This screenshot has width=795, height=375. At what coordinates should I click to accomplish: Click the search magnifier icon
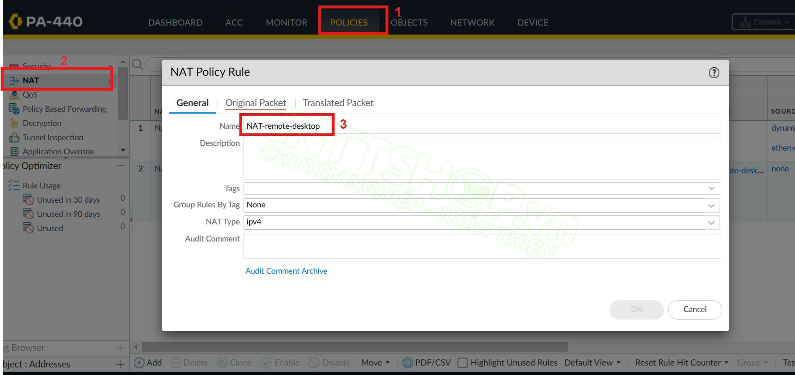click(x=138, y=64)
